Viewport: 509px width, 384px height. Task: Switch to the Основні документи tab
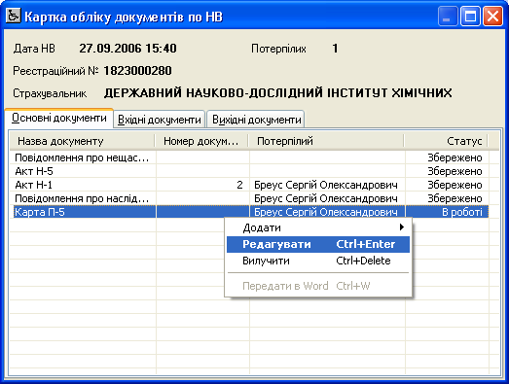click(59, 118)
